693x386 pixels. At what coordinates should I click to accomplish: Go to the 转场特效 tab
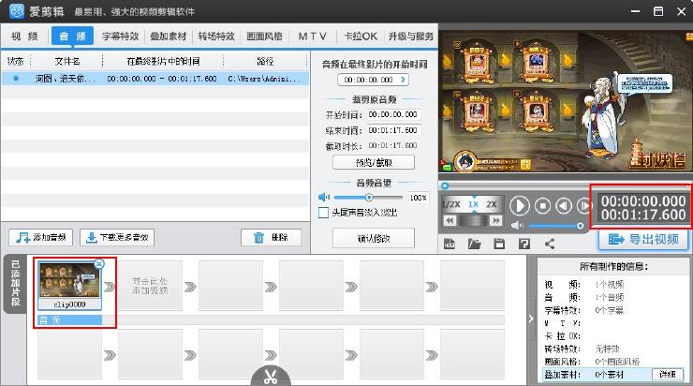pos(216,37)
